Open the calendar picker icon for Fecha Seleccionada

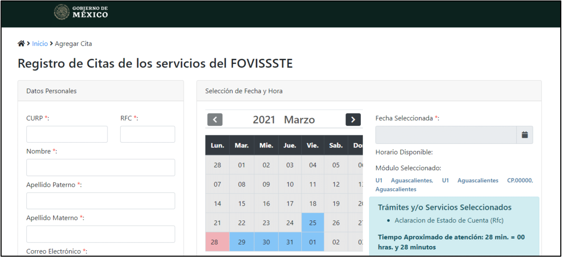[x=525, y=135]
